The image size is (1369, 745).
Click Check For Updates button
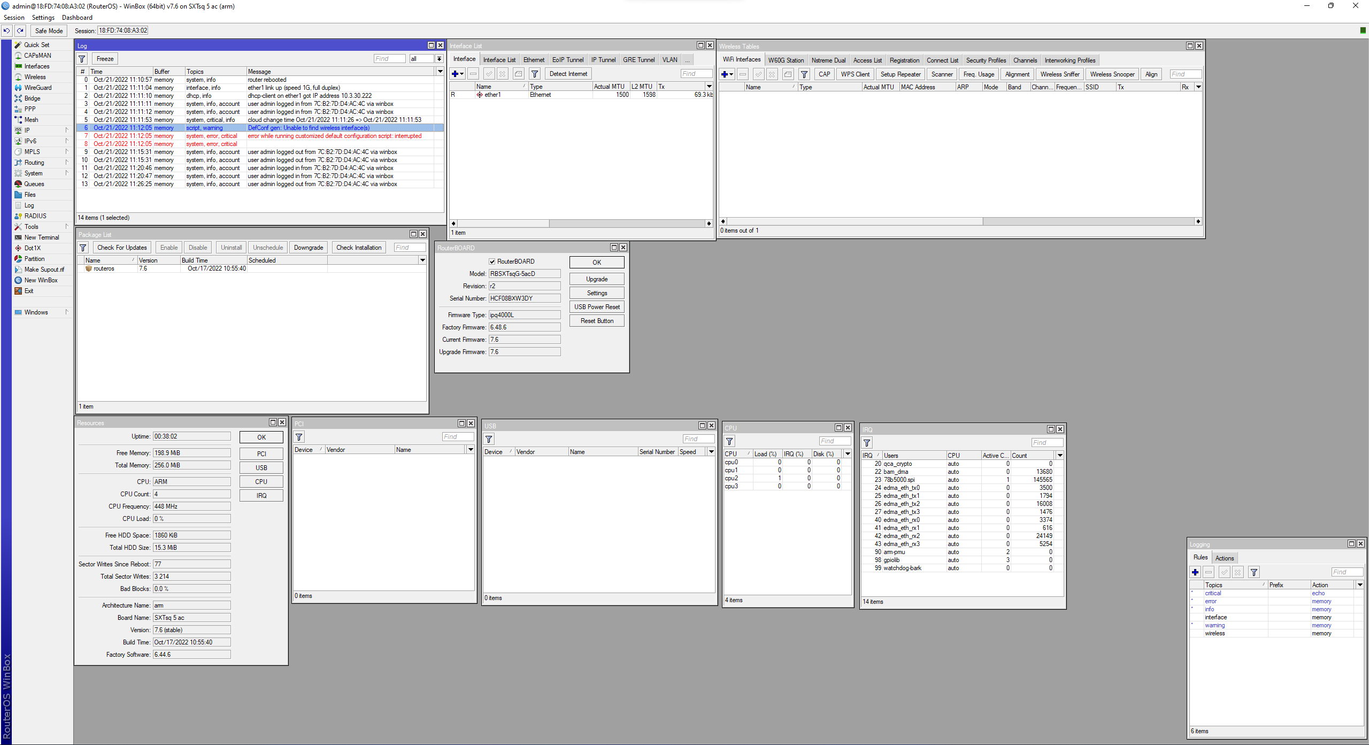coord(122,248)
